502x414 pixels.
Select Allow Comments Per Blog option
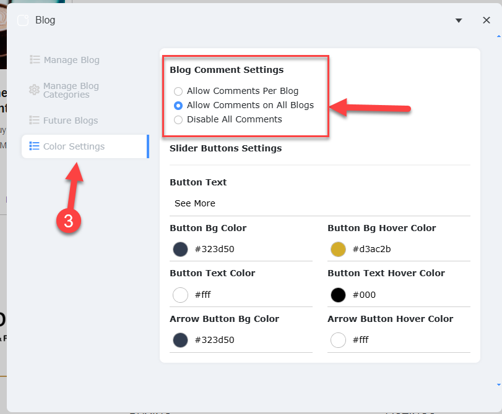click(x=178, y=91)
